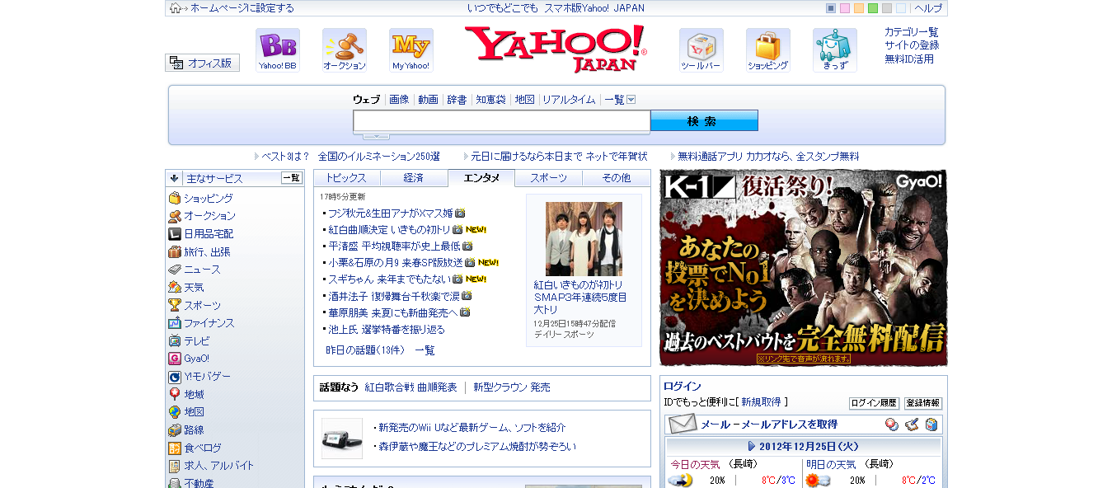
Task: Open the Yahoo! BB icon
Action: tap(278, 49)
